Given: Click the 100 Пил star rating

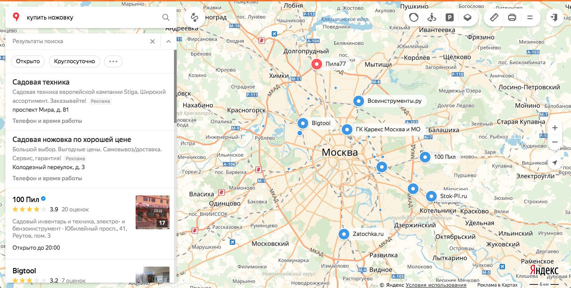Looking at the screenshot, I should coord(29,209).
